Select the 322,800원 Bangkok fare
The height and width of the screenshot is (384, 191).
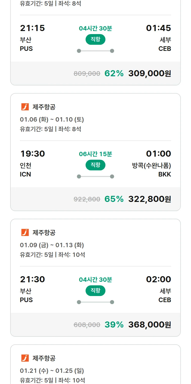149,199
